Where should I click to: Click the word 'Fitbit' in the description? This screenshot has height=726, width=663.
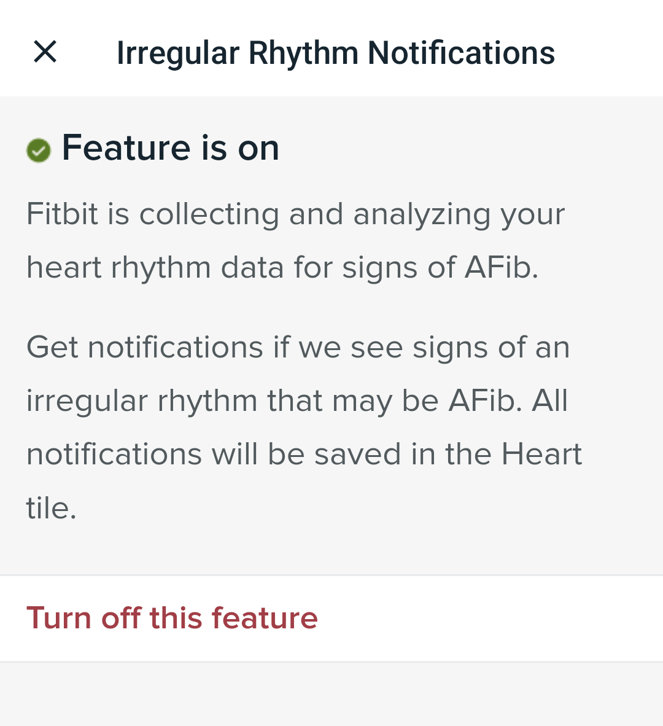tap(62, 214)
